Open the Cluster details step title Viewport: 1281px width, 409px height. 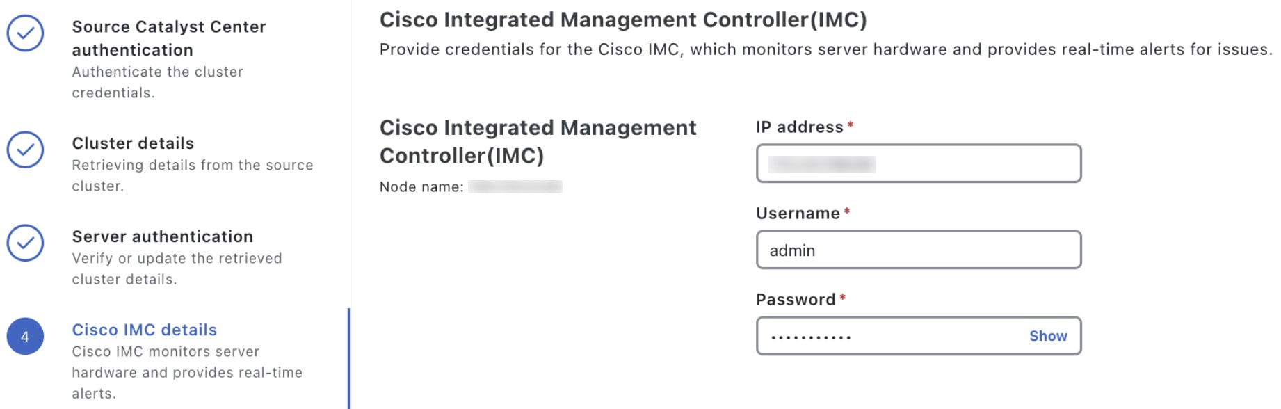pyautogui.click(x=133, y=143)
